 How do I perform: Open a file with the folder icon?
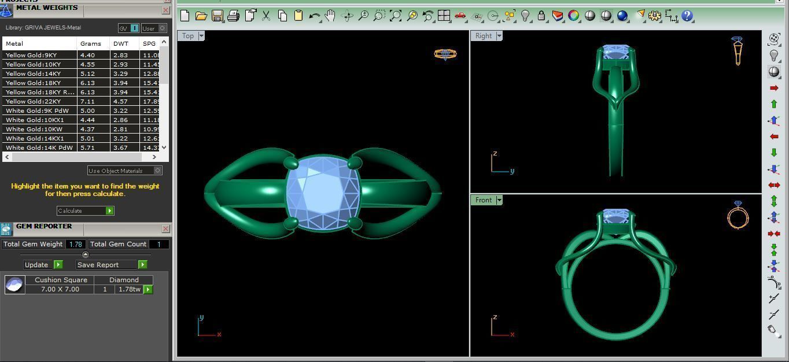pyautogui.click(x=201, y=16)
